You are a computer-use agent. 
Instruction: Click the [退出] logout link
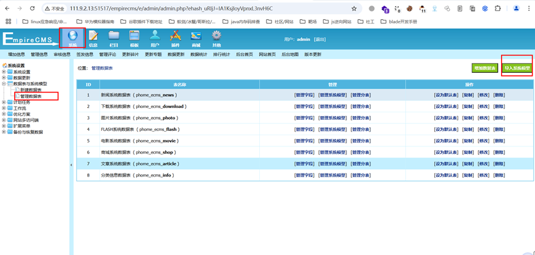pos(320,40)
